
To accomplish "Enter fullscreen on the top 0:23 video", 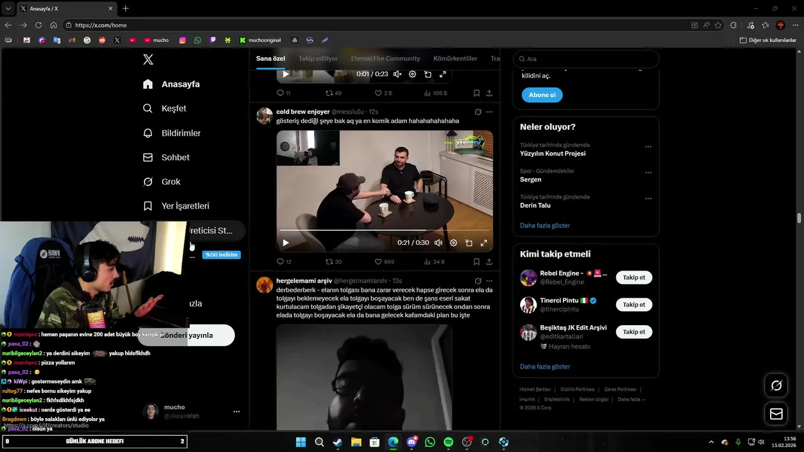I will point(443,74).
